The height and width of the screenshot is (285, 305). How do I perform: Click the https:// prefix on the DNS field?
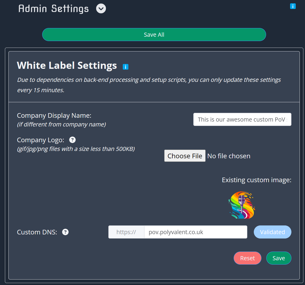[126, 232]
